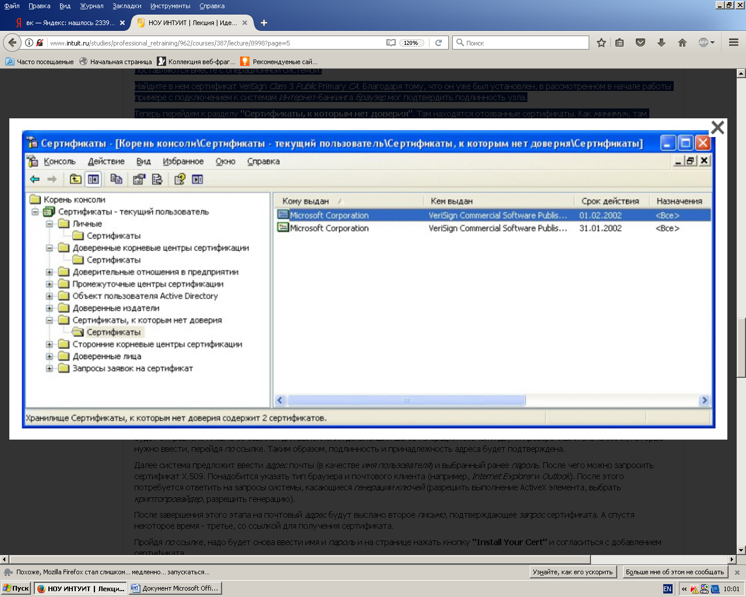This screenshot has height=597, width=746.
Task: Open Firefox Закладки menu
Action: click(x=126, y=6)
